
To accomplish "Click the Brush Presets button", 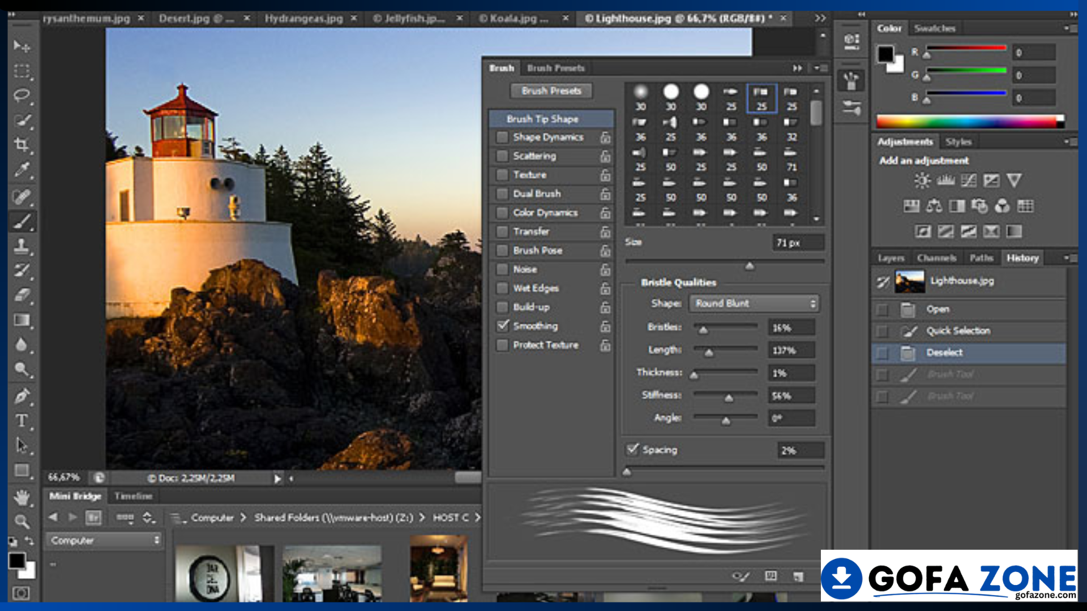I will pyautogui.click(x=551, y=91).
